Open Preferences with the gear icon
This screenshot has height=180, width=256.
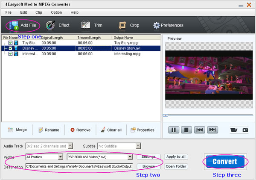coord(157,25)
